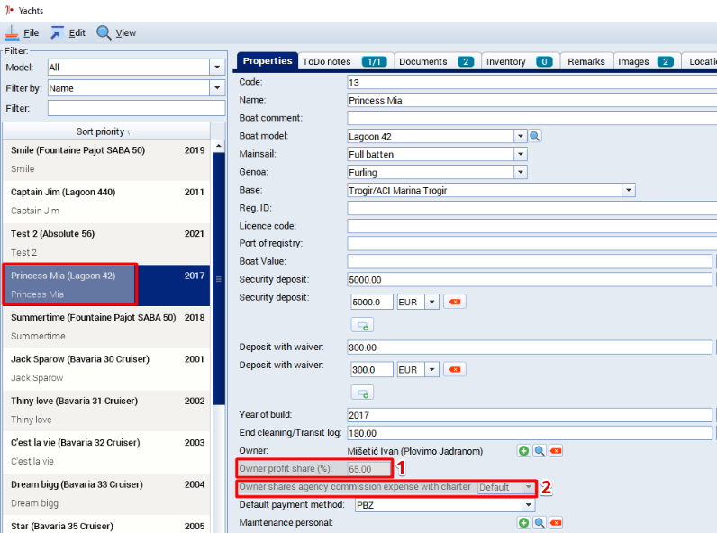Viewport: 717px width, 533px height.
Task: Click the Port of registry field
Action: [531, 243]
